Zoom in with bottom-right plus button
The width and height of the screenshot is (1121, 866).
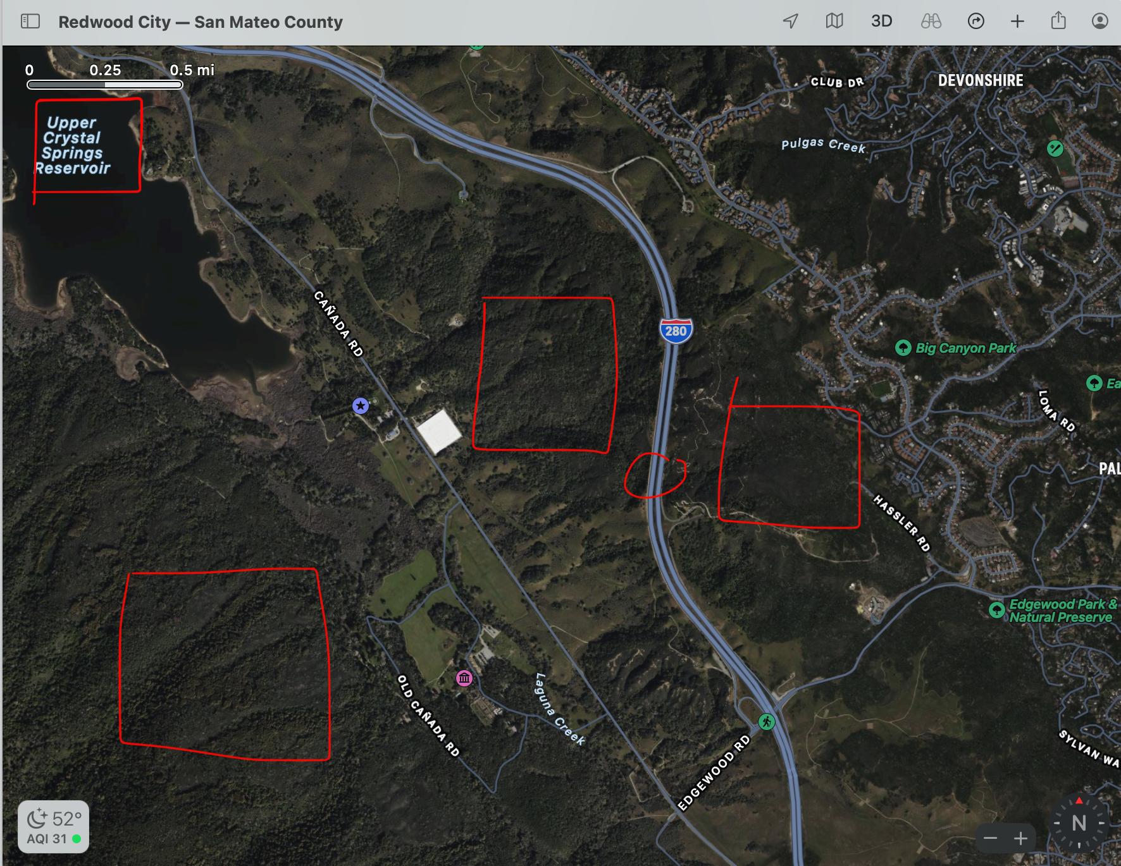pyautogui.click(x=1020, y=838)
